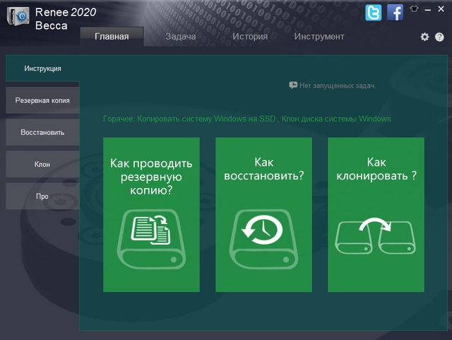
Task: Click the Facebook icon in the header
Action: tap(395, 12)
